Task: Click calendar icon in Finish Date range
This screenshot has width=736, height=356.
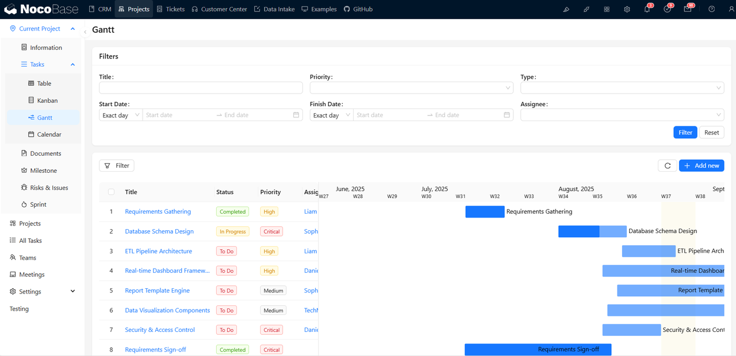Action: pos(507,115)
